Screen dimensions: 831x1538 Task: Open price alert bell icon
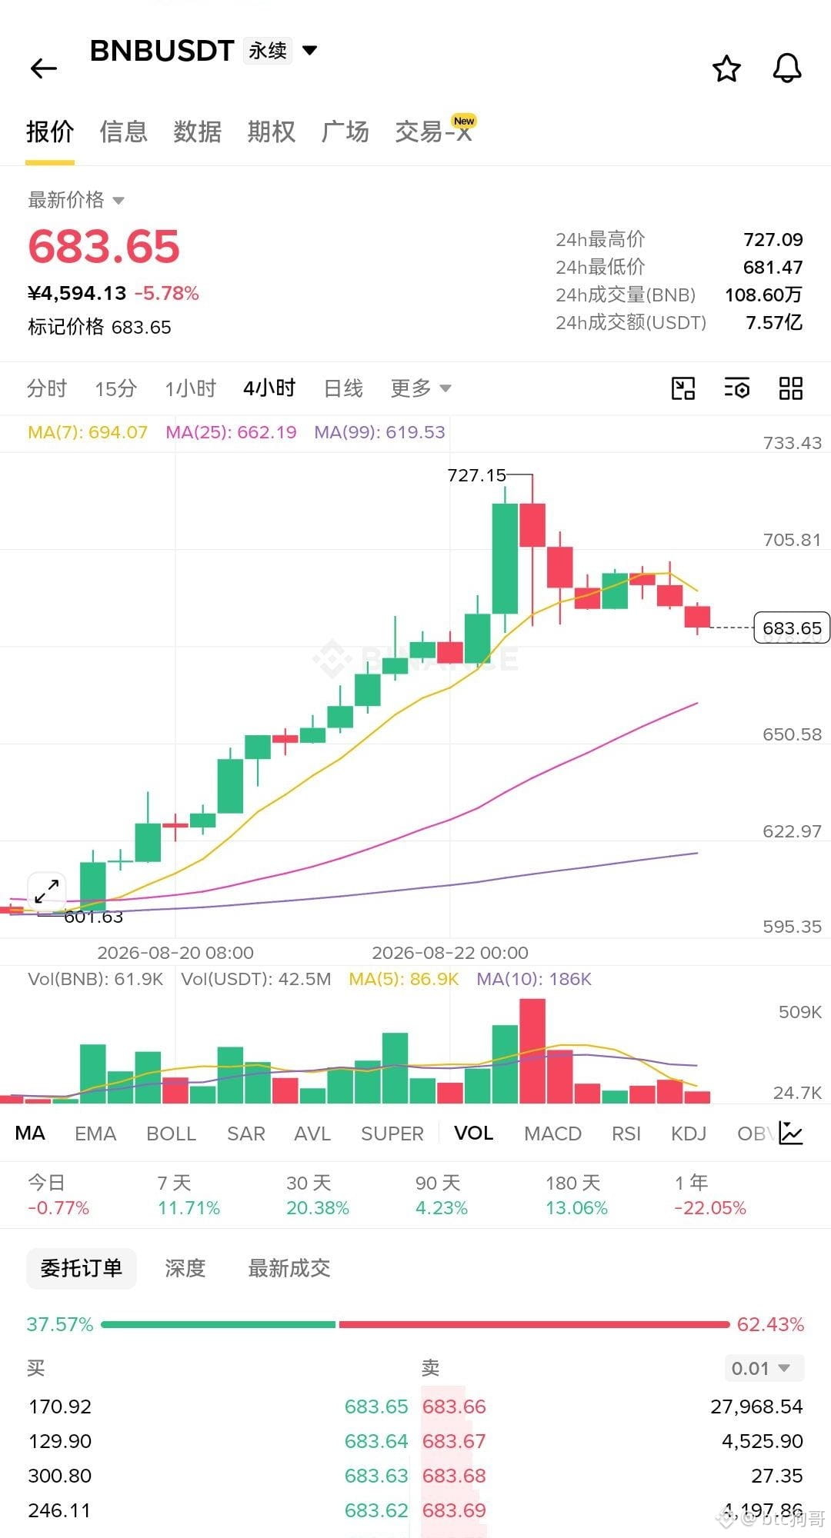(x=786, y=68)
